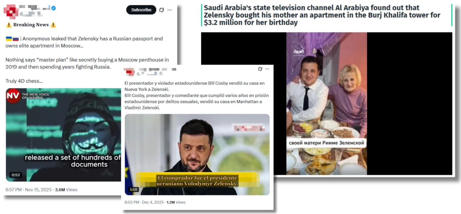Open the pixelated avatar of the first post

tap(11, 11)
